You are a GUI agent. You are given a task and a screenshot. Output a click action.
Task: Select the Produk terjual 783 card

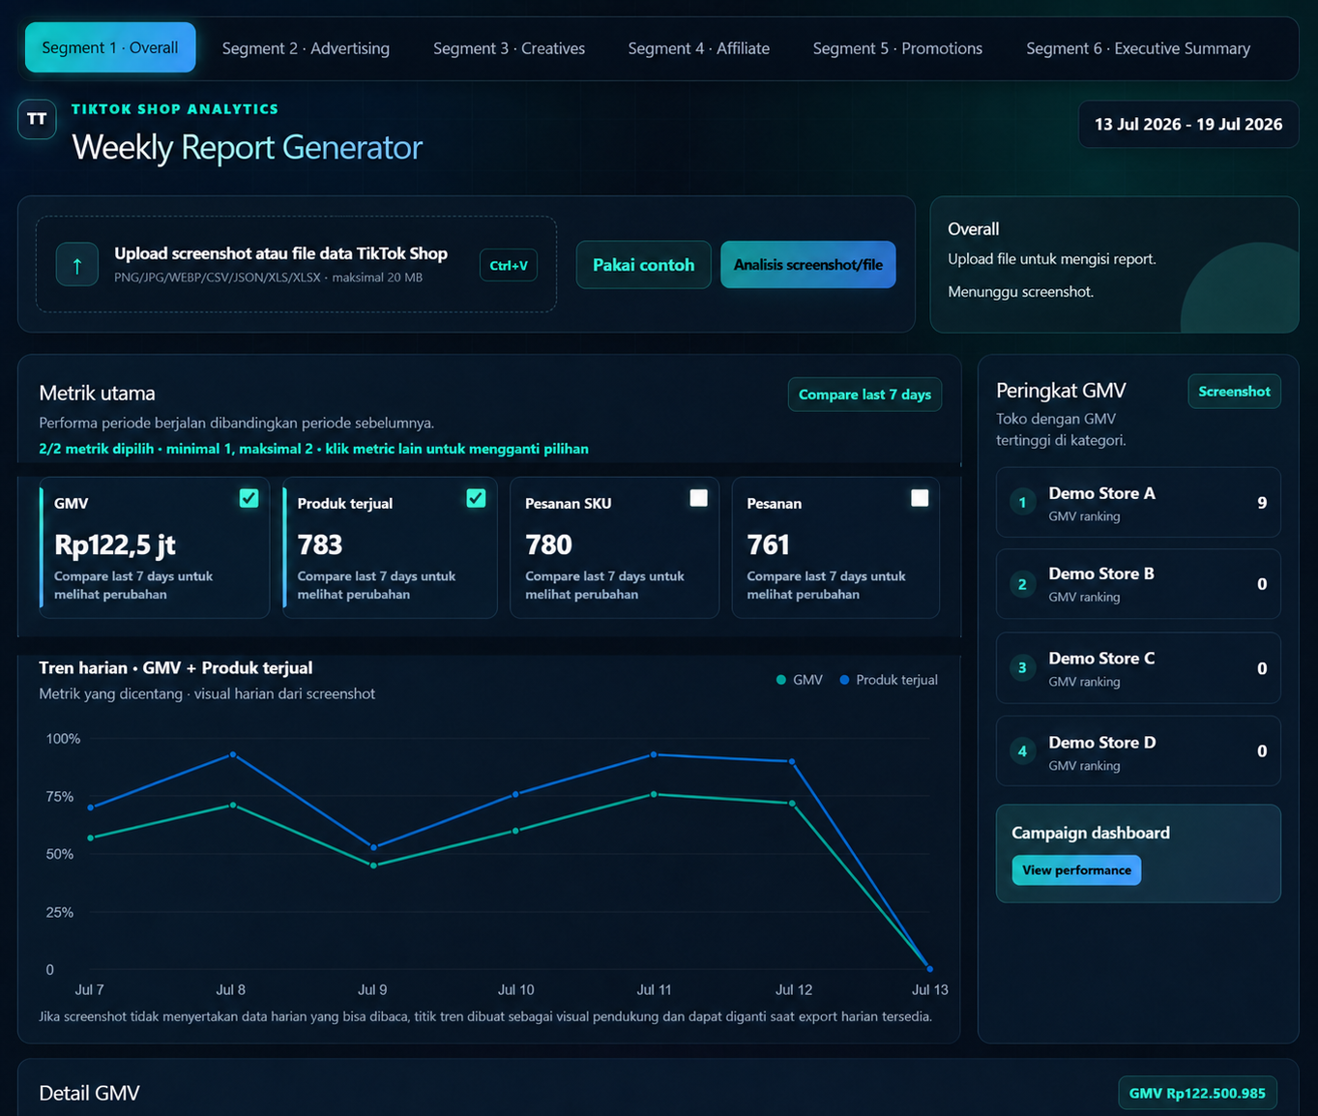tap(390, 547)
